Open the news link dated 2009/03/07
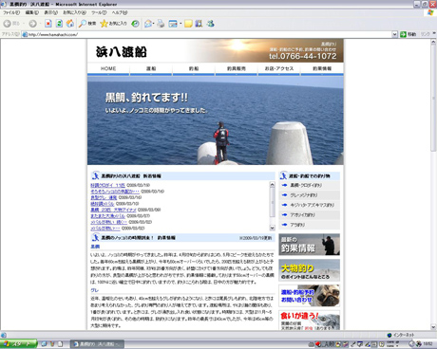437x349 pixels. (107, 216)
